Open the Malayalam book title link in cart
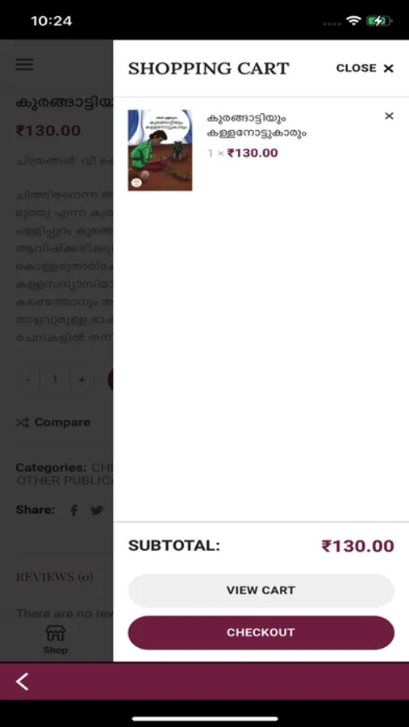The width and height of the screenshot is (409, 727). [x=257, y=125]
